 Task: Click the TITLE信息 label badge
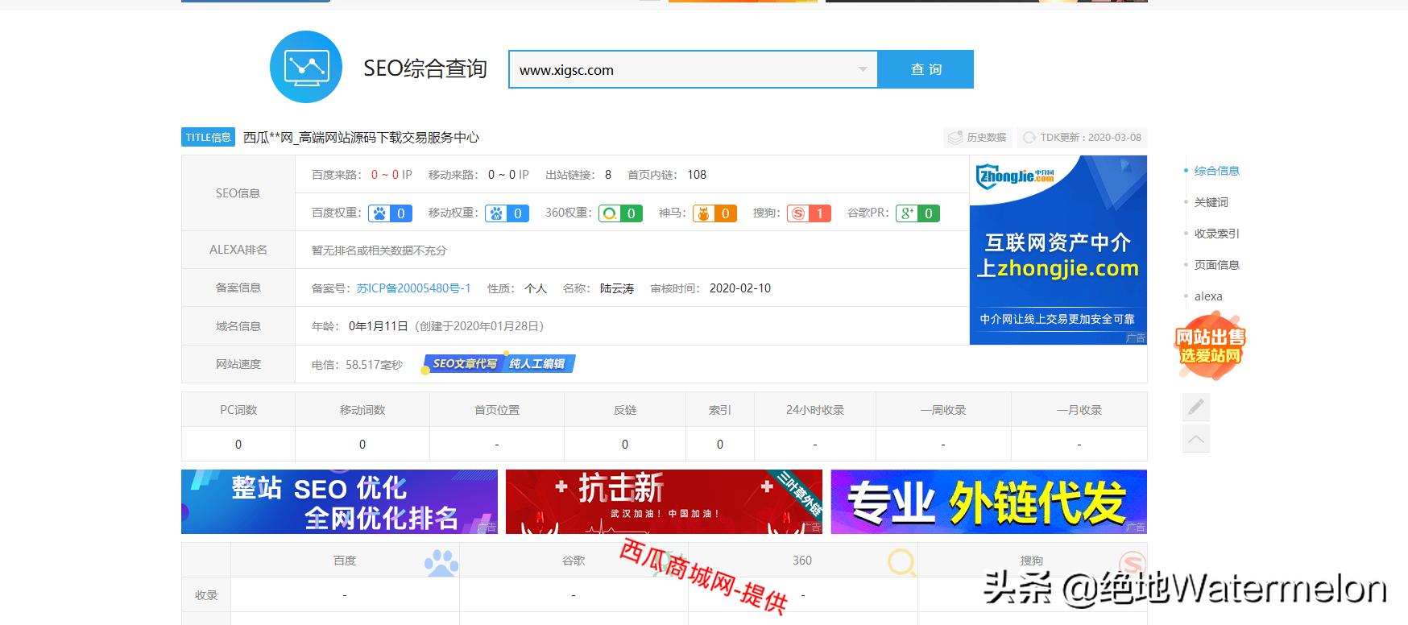pos(209,137)
